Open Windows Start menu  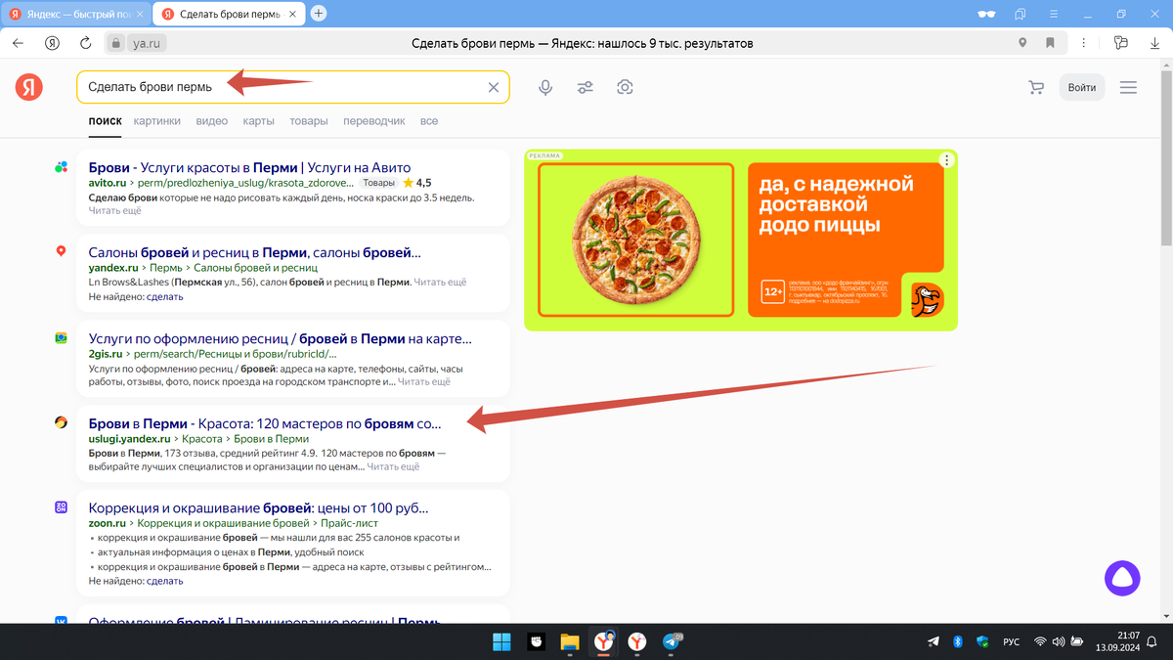[x=501, y=641]
